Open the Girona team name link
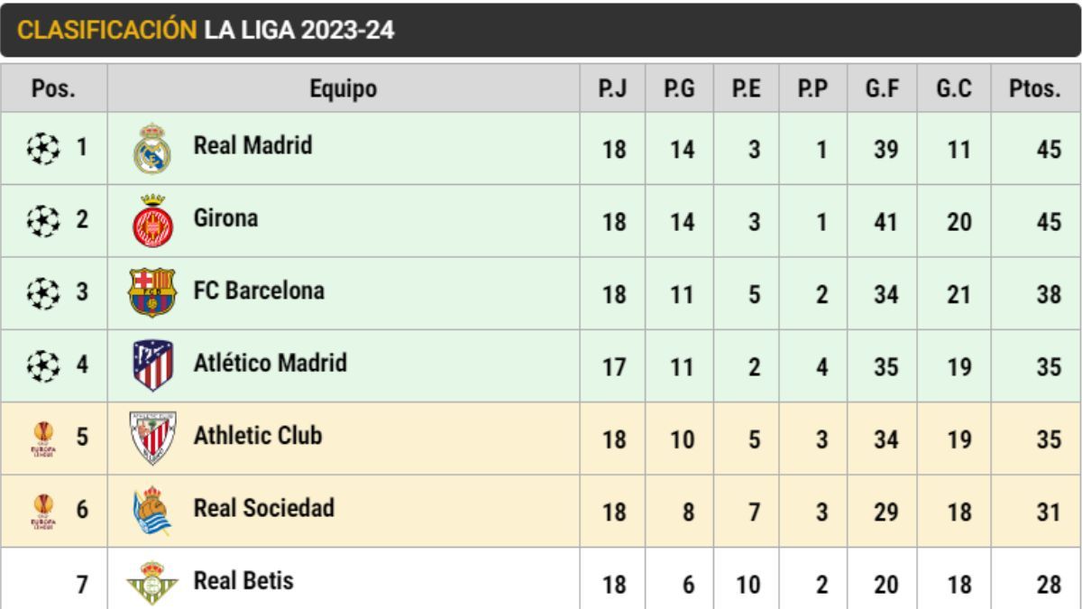Viewport: 1082px width, 609px height. tap(225, 217)
